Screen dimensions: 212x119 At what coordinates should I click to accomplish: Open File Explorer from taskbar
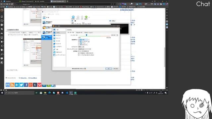click(45, 93)
